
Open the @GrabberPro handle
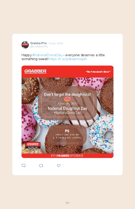tap(39, 46)
